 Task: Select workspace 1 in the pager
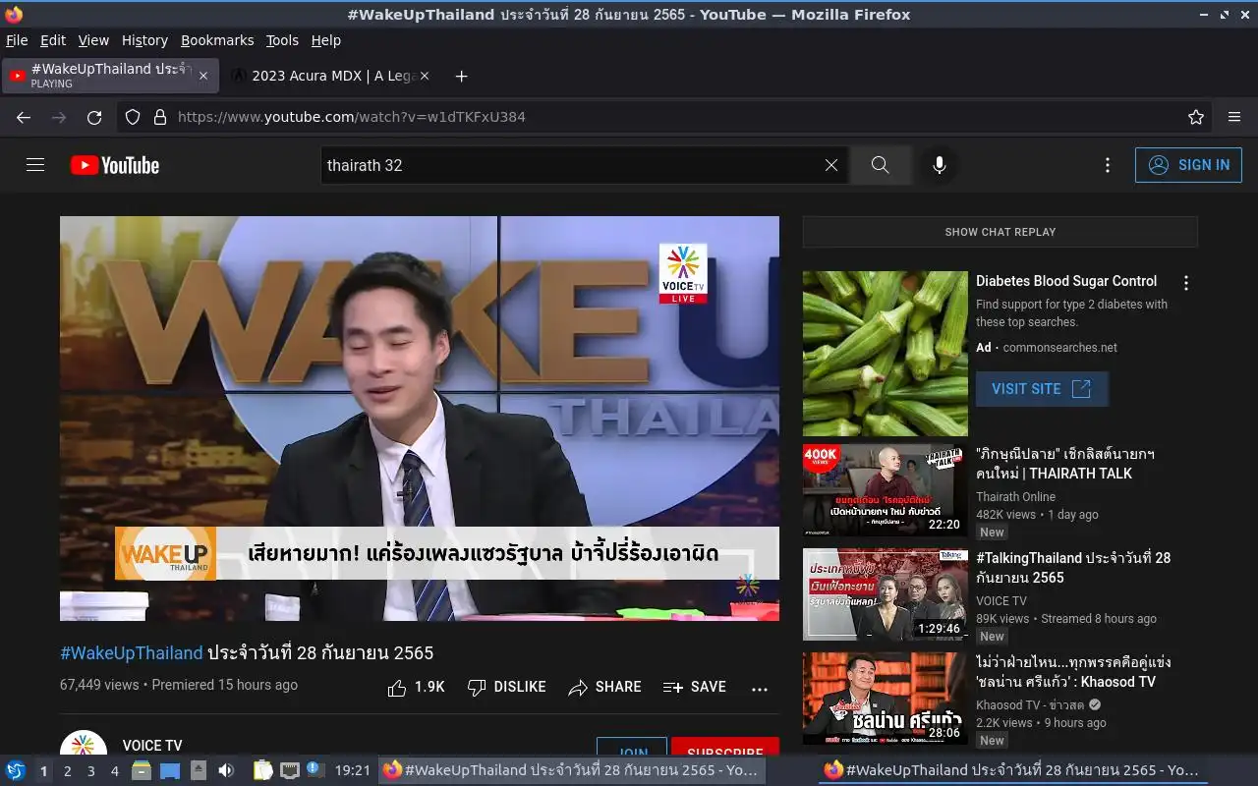tap(43, 771)
